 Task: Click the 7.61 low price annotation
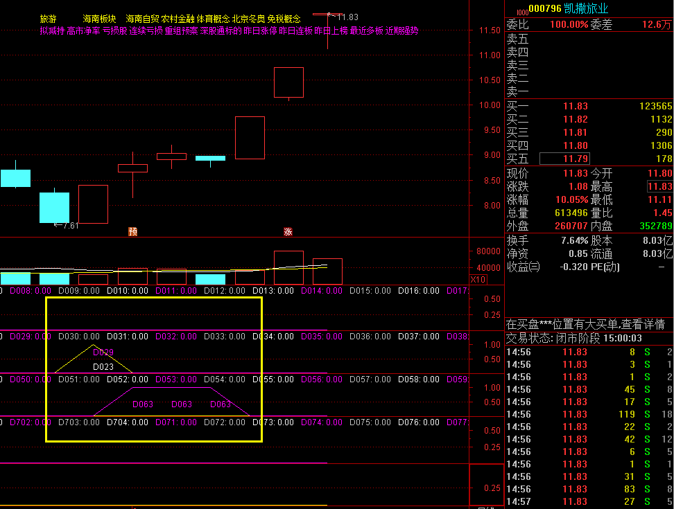tap(66, 225)
